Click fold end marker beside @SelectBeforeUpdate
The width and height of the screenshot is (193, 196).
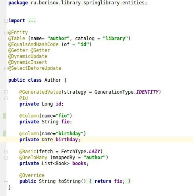point(6,69)
